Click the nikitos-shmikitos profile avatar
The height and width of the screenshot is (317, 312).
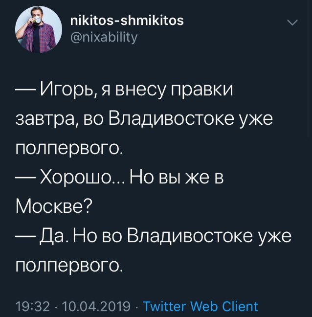(35, 29)
